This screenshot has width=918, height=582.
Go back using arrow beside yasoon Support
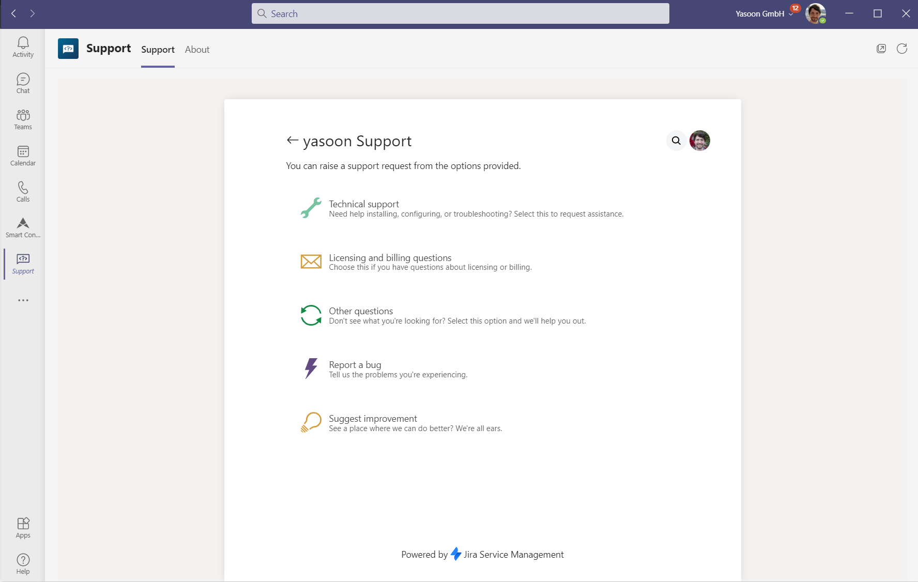293,141
